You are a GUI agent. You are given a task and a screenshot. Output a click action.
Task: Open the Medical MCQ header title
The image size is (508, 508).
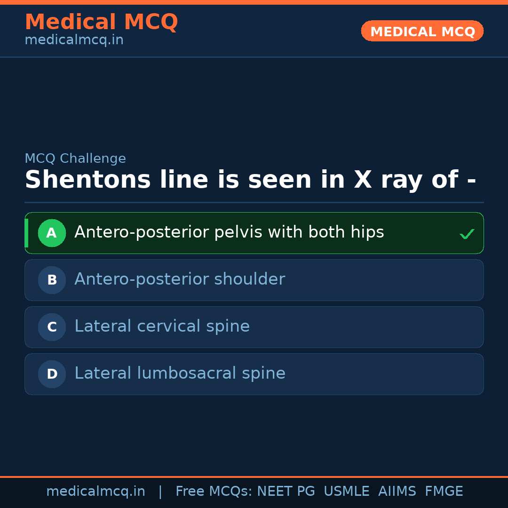(x=101, y=22)
